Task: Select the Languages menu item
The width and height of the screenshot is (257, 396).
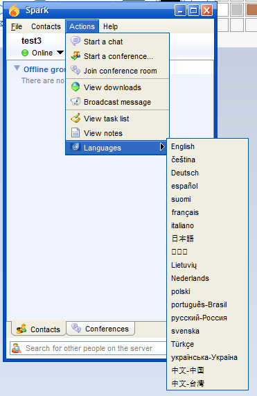Action: point(116,148)
